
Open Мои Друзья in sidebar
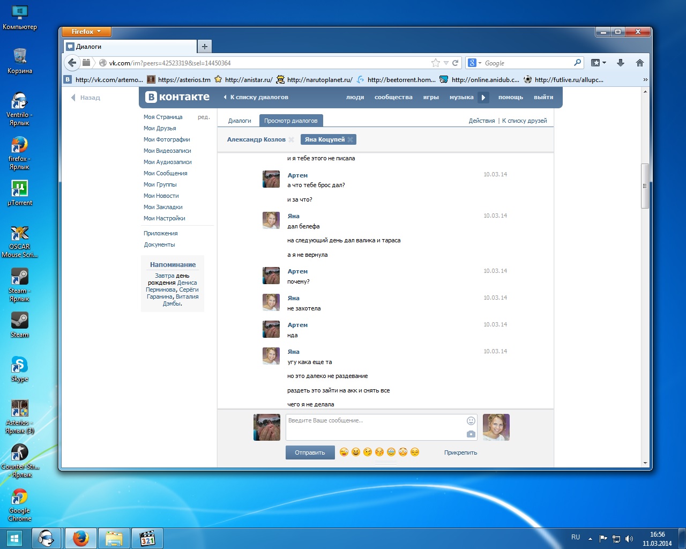pyautogui.click(x=160, y=128)
